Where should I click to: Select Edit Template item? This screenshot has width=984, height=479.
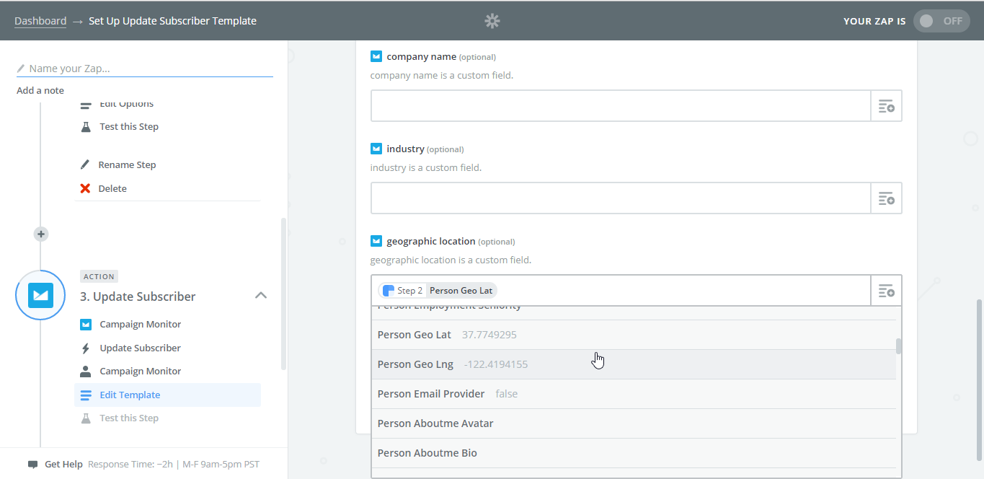pyautogui.click(x=167, y=395)
